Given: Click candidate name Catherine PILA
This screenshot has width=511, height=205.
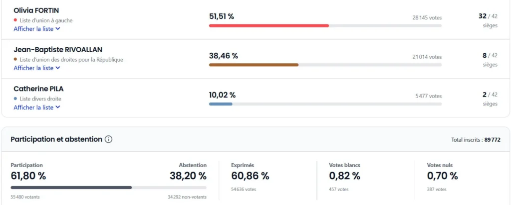Looking at the screenshot, I should (38, 89).
